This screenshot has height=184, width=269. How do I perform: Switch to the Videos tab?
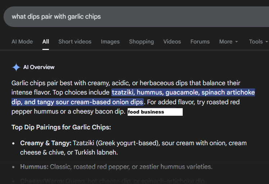[x=172, y=42]
